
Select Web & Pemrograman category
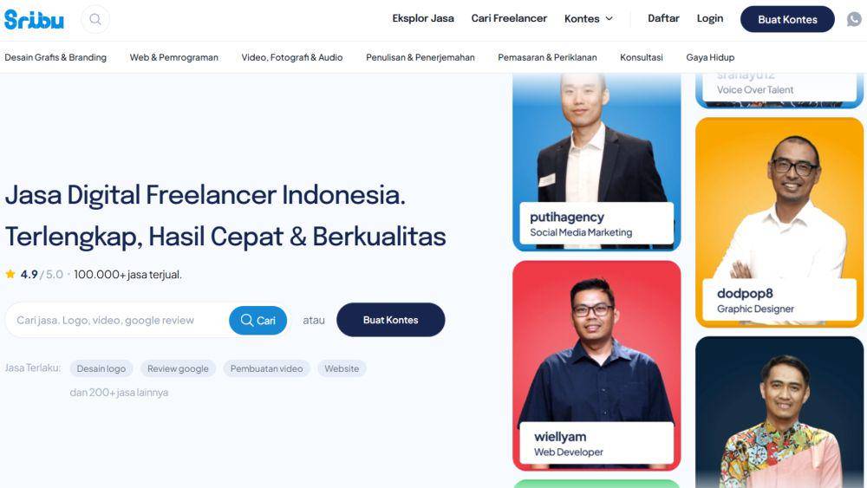pos(173,57)
